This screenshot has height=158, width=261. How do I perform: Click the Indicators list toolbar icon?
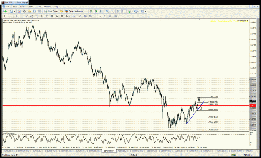129,11
